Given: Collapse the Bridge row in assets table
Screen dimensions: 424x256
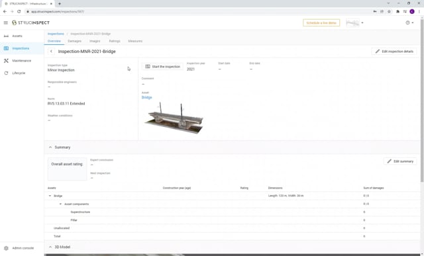Looking at the screenshot, I should click(50, 196).
